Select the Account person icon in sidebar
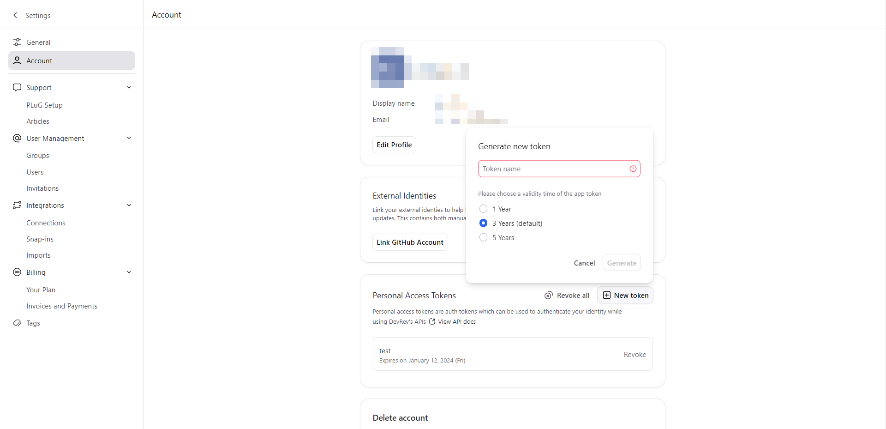The height and width of the screenshot is (429, 886). [x=17, y=60]
